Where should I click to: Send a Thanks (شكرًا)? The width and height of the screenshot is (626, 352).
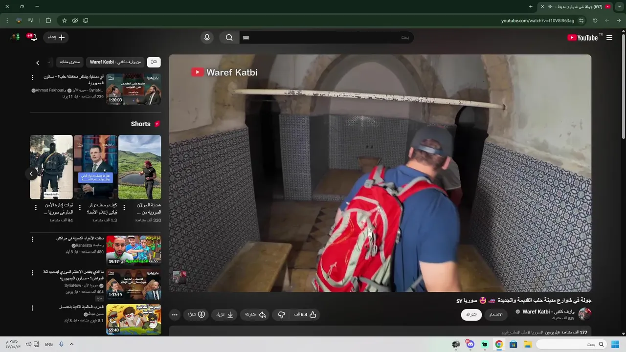point(197,315)
